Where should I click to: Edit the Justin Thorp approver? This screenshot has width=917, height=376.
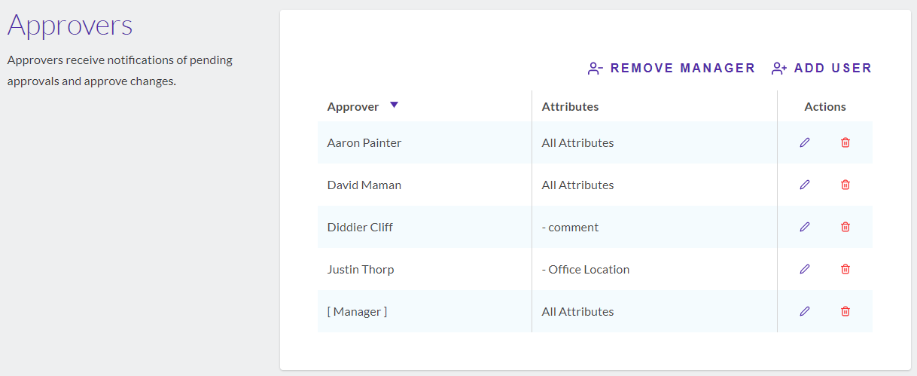click(805, 269)
